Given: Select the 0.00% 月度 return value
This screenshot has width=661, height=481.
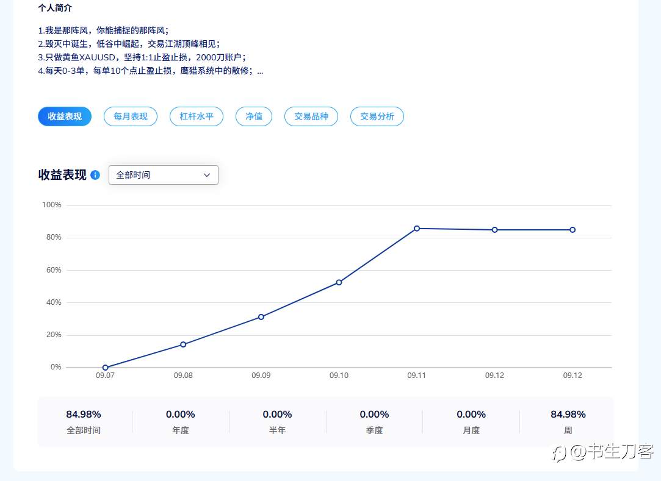Looking at the screenshot, I should (x=471, y=415).
